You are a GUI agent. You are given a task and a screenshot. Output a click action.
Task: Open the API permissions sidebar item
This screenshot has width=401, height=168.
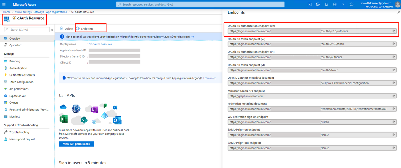point(19,89)
